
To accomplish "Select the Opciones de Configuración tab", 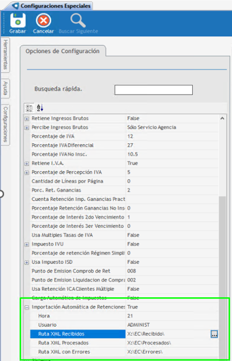I will pyautogui.click(x=62, y=51).
